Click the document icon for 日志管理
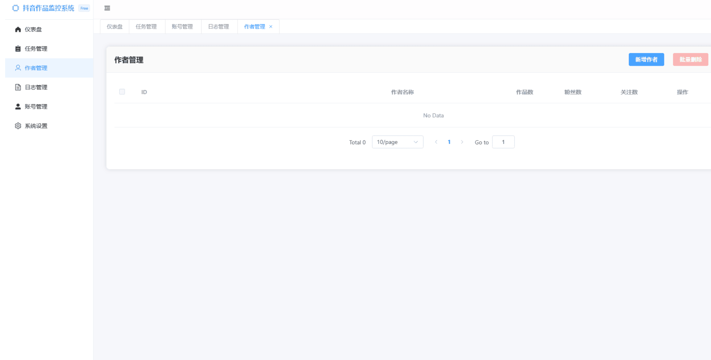 tap(18, 87)
